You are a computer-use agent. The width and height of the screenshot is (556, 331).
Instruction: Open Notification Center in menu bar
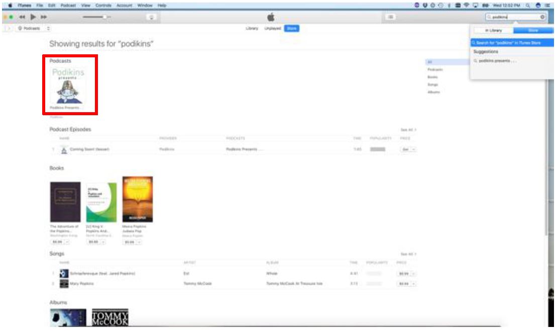pyautogui.click(x=547, y=6)
